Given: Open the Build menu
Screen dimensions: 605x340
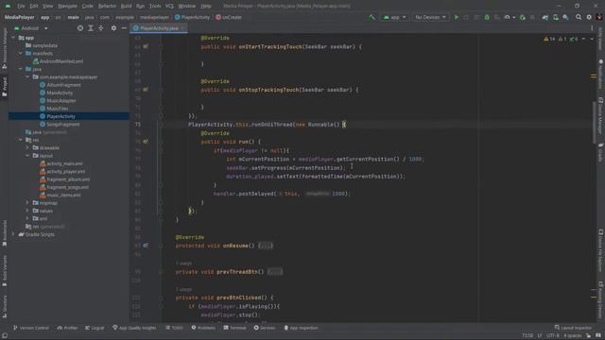Looking at the screenshot, I should coord(126,6).
